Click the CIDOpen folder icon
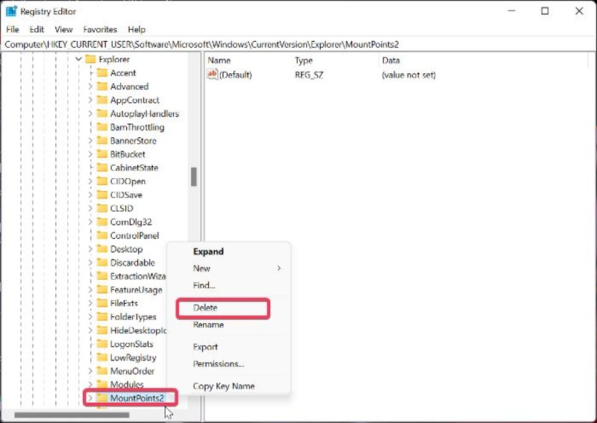Image resolution: width=597 pixels, height=423 pixels. (x=102, y=181)
